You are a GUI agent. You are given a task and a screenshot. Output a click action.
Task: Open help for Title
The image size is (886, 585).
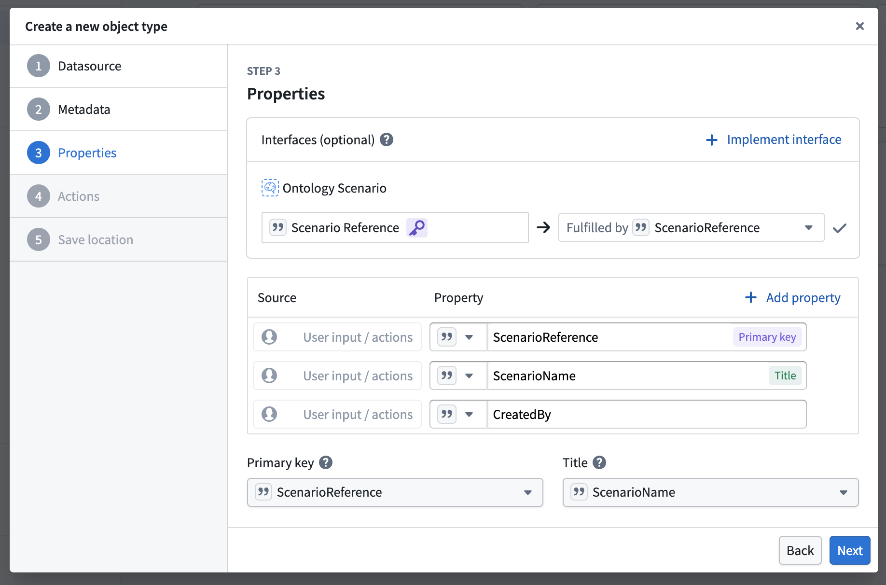(x=599, y=462)
